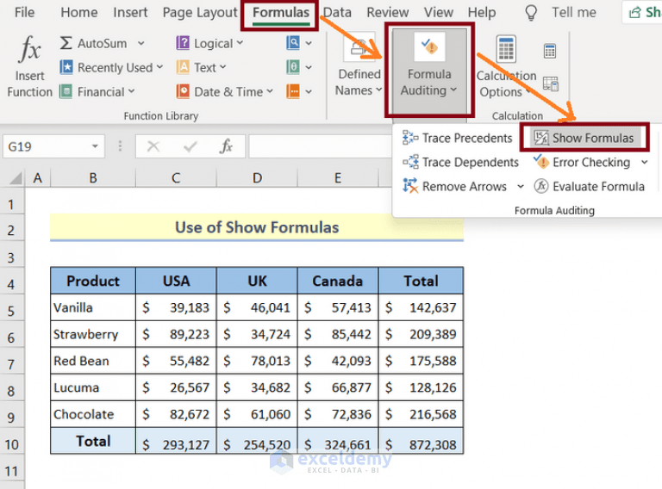Select column D header

coord(257,178)
